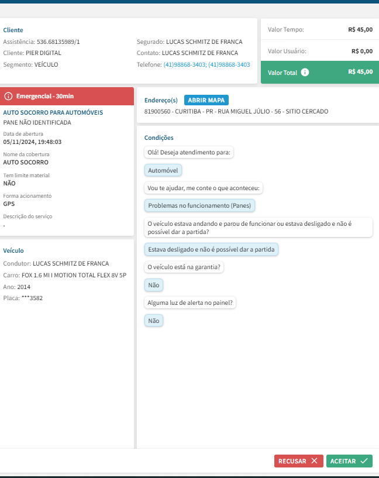Call the first phone number link
This screenshot has width=379, height=478.
pos(185,64)
